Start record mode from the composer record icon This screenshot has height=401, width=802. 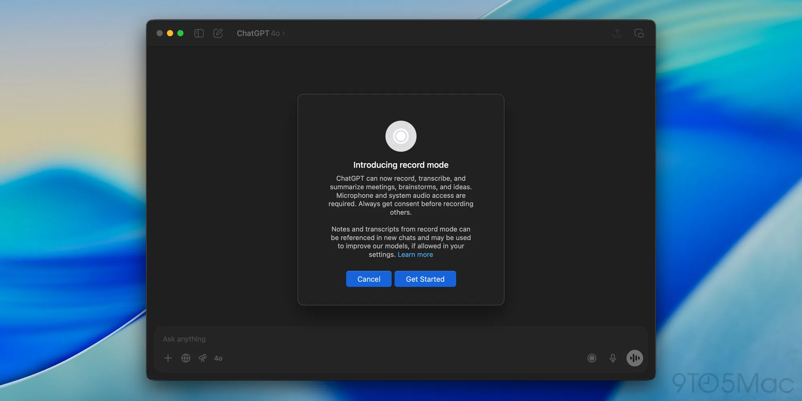pyautogui.click(x=591, y=358)
